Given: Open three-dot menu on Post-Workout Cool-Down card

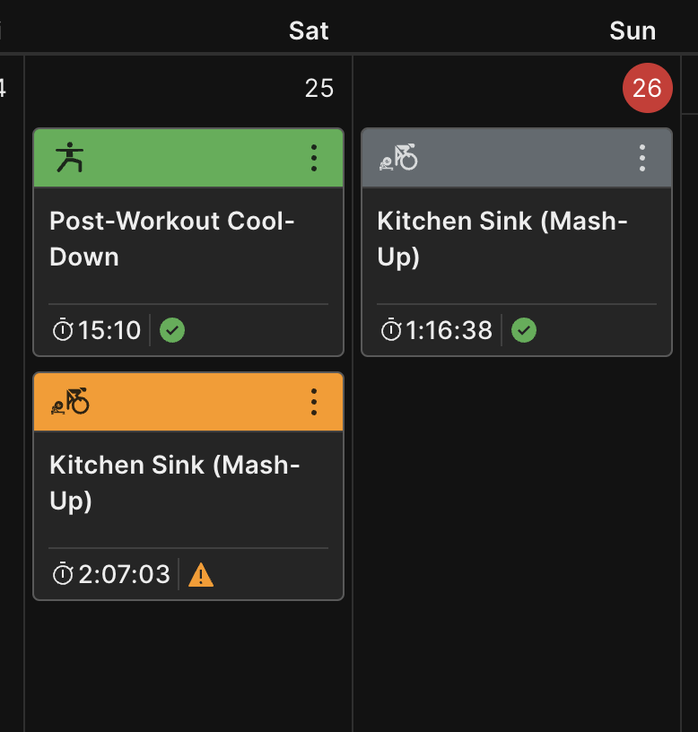Looking at the screenshot, I should (x=314, y=158).
